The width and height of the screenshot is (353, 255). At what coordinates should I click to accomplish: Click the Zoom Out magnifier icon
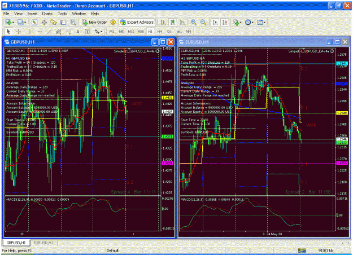203,22
